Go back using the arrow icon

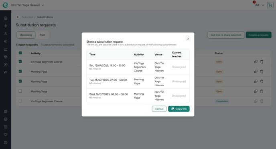tap(18, 17)
